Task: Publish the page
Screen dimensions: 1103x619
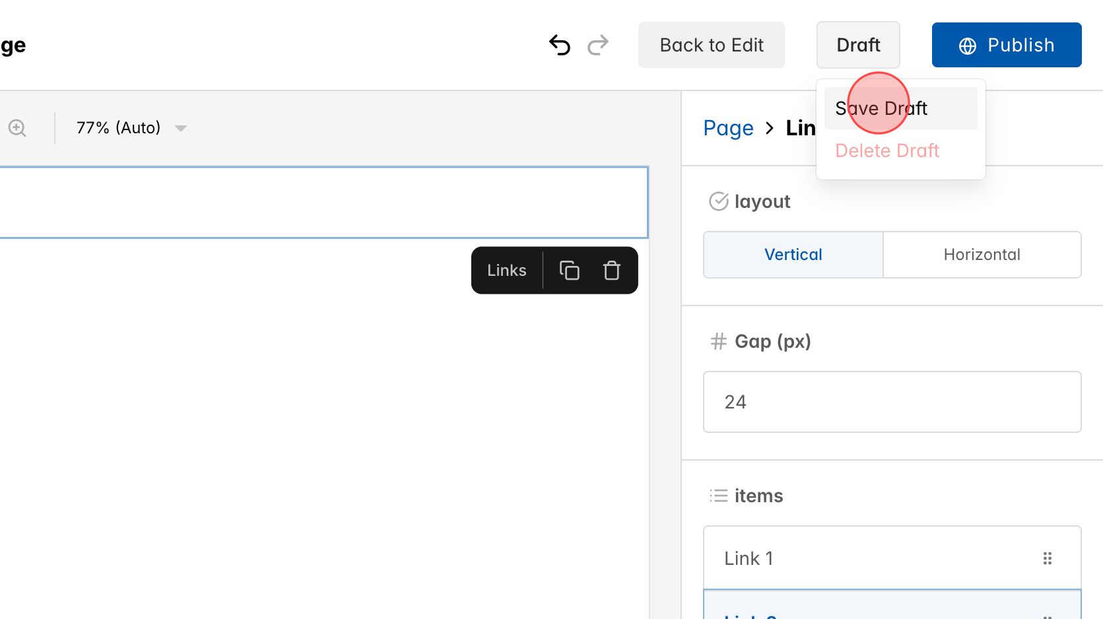Action: 1006,45
